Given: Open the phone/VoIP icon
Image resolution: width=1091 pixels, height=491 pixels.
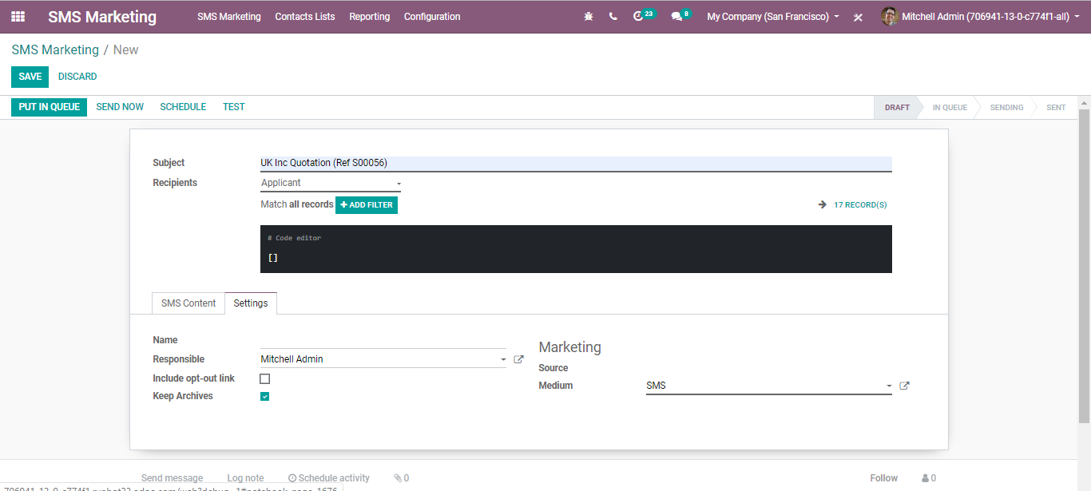Looking at the screenshot, I should click(613, 16).
